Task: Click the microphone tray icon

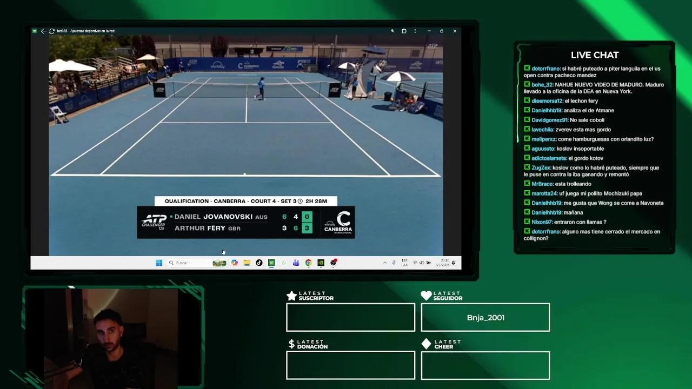Action: pos(394,263)
